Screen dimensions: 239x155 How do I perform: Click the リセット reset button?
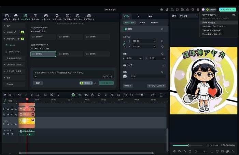[x=128, y=86]
